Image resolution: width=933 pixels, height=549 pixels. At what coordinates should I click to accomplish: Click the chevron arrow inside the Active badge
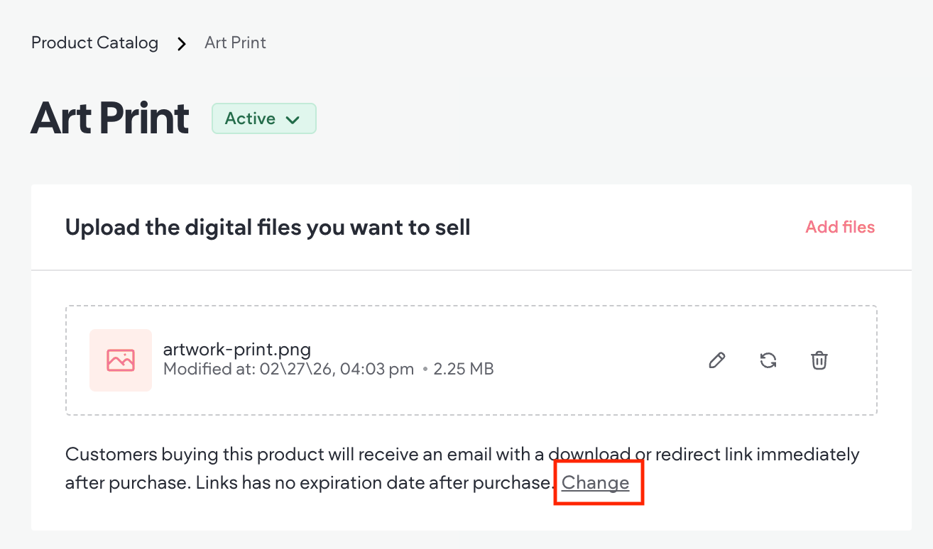pos(293,120)
